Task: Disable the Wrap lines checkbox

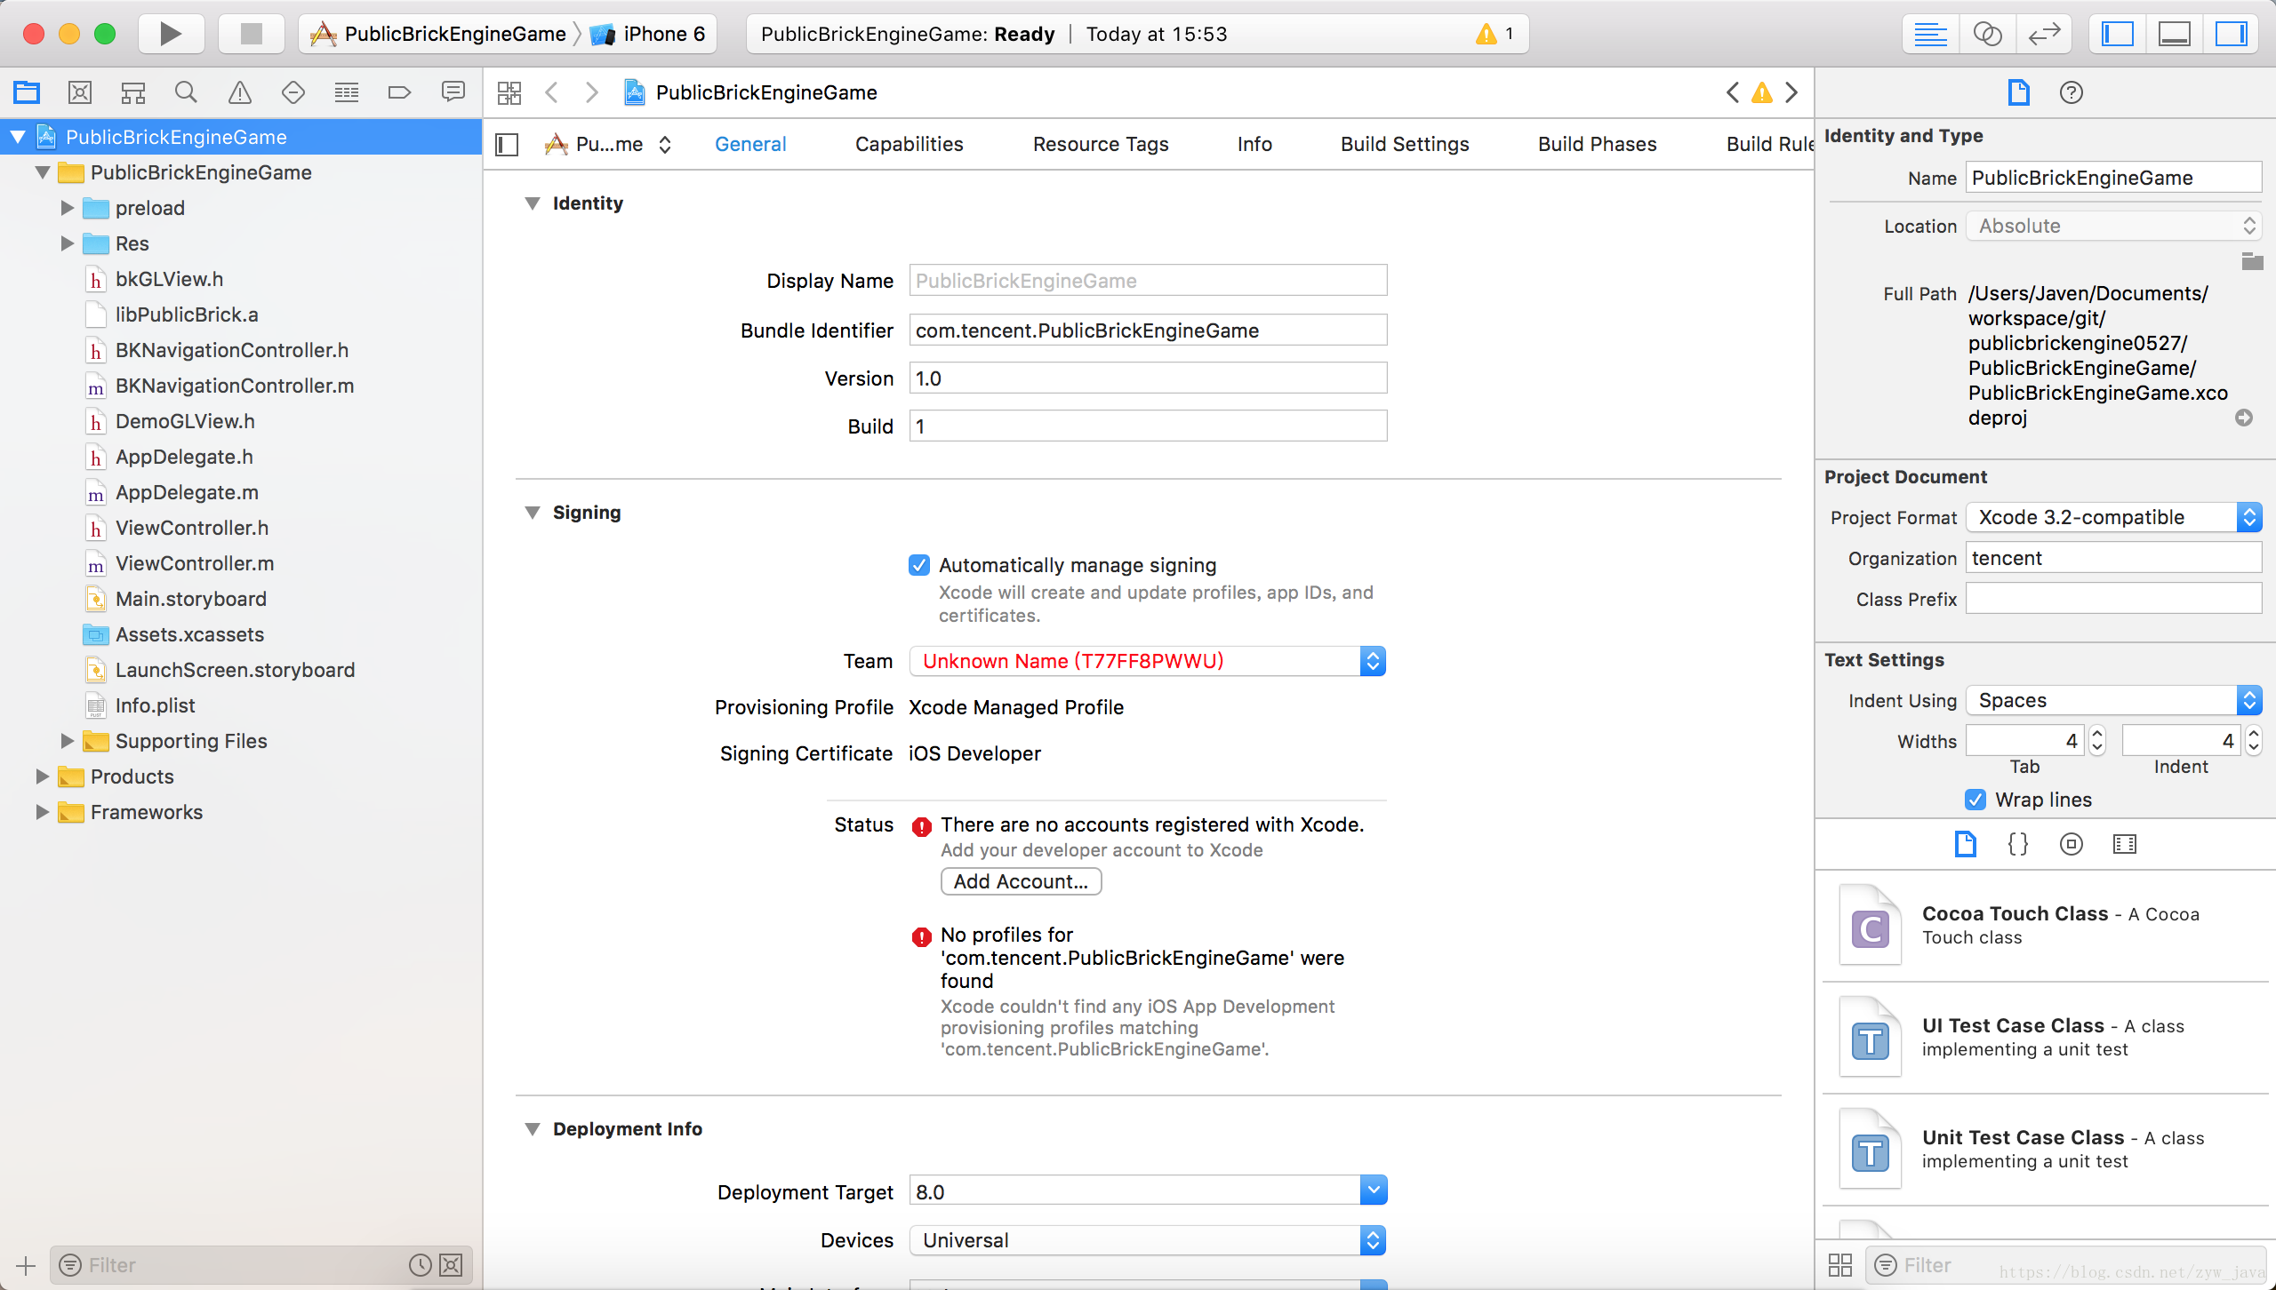Action: 1975,800
